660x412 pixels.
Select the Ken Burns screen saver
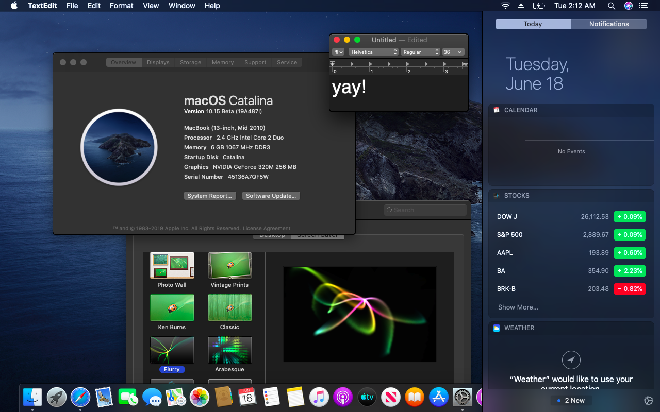click(172, 313)
